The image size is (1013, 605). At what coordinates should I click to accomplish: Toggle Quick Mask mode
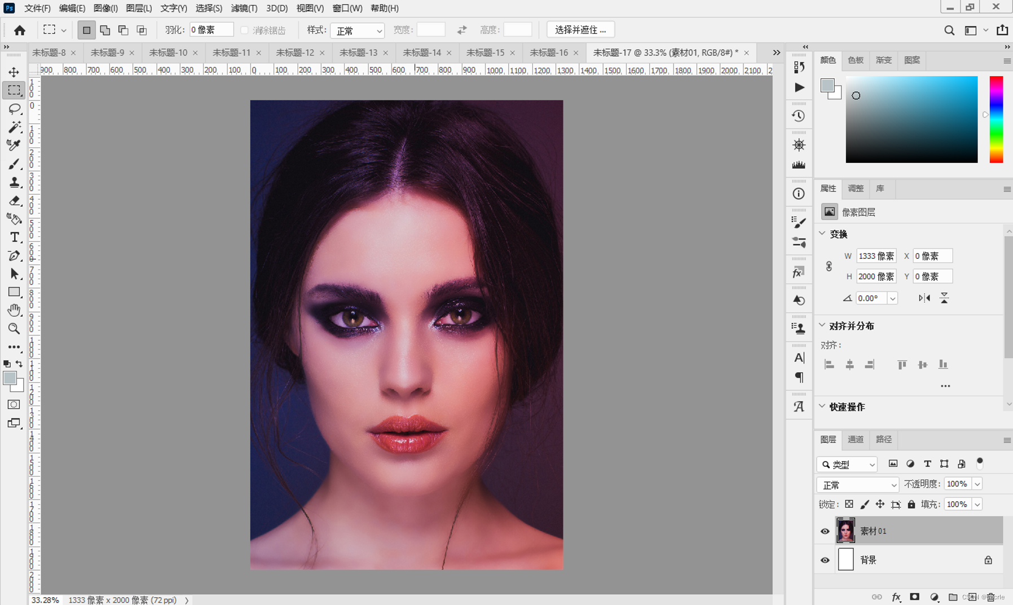click(14, 404)
